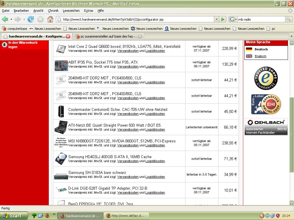Image resolution: width=294 pixels, height=220 pixels.
Task: Open Versandkosten link in Coolermaster row
Action: 128,114
